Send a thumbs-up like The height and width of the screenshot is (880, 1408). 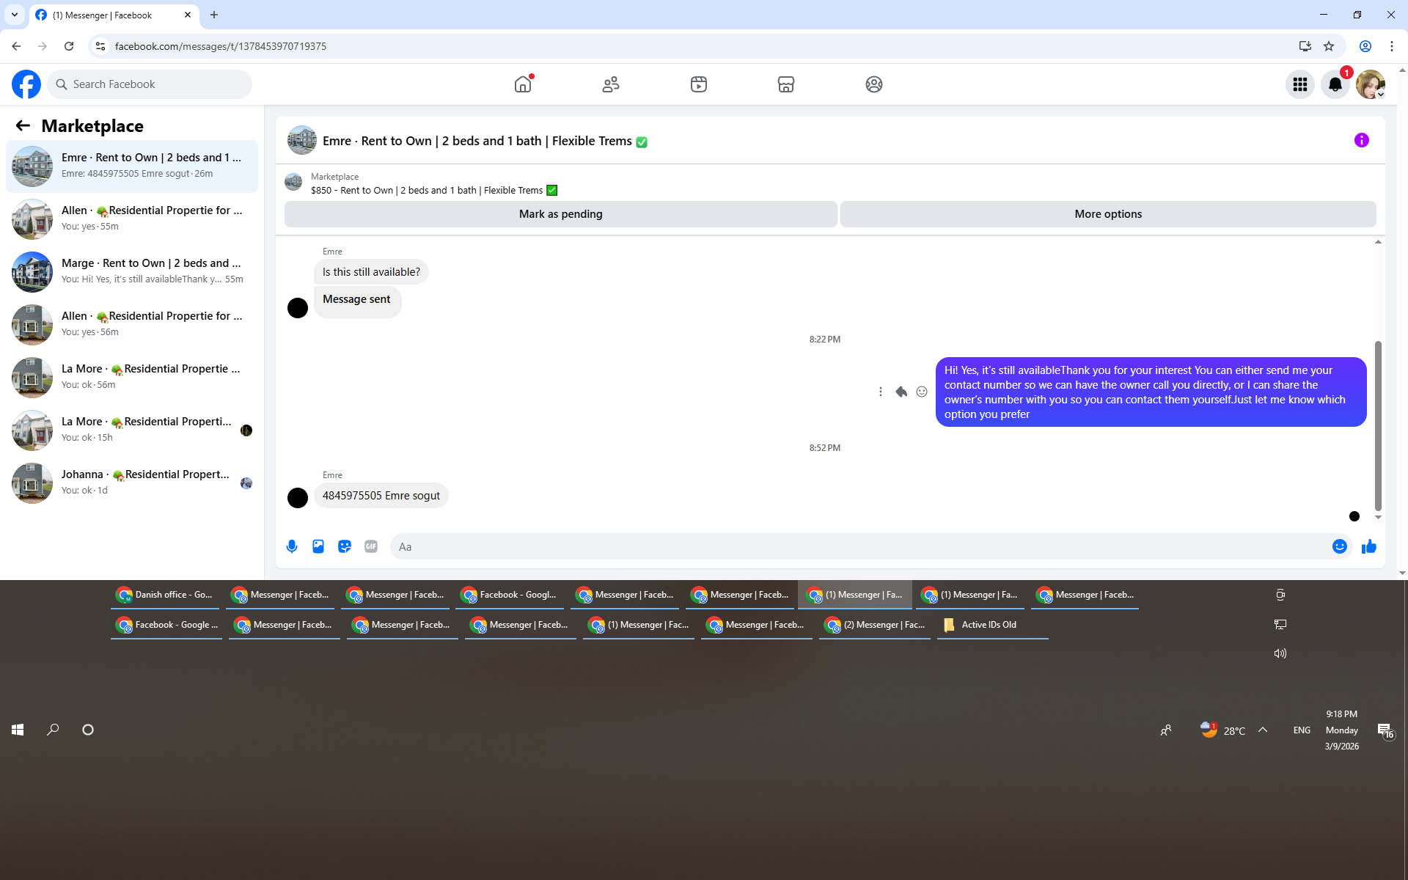tap(1368, 546)
